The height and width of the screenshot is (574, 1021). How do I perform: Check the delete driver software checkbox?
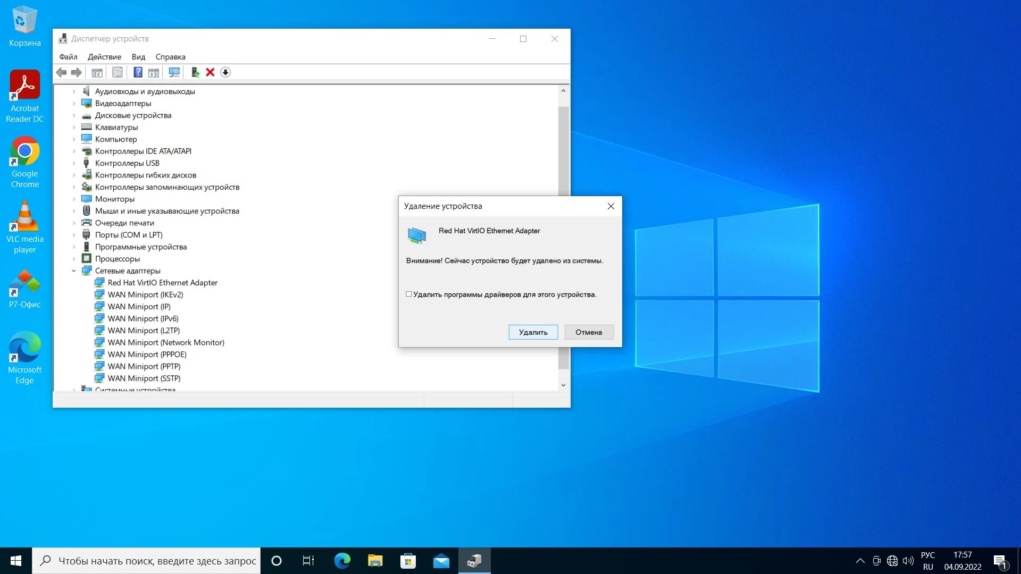(x=409, y=294)
